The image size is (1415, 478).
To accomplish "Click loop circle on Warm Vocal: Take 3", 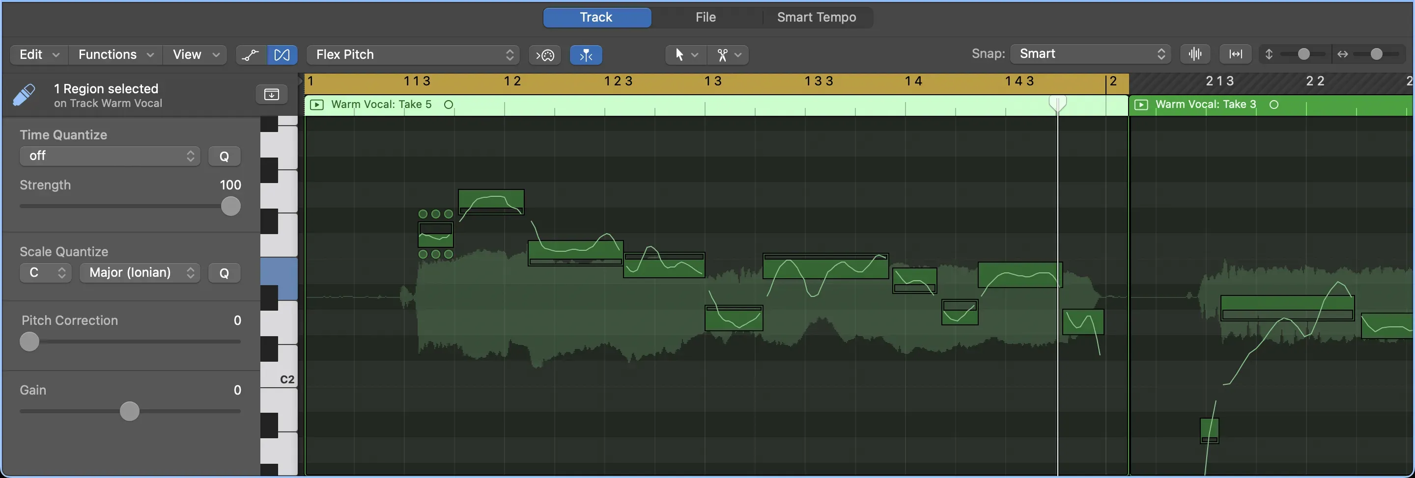I will pyautogui.click(x=1274, y=104).
